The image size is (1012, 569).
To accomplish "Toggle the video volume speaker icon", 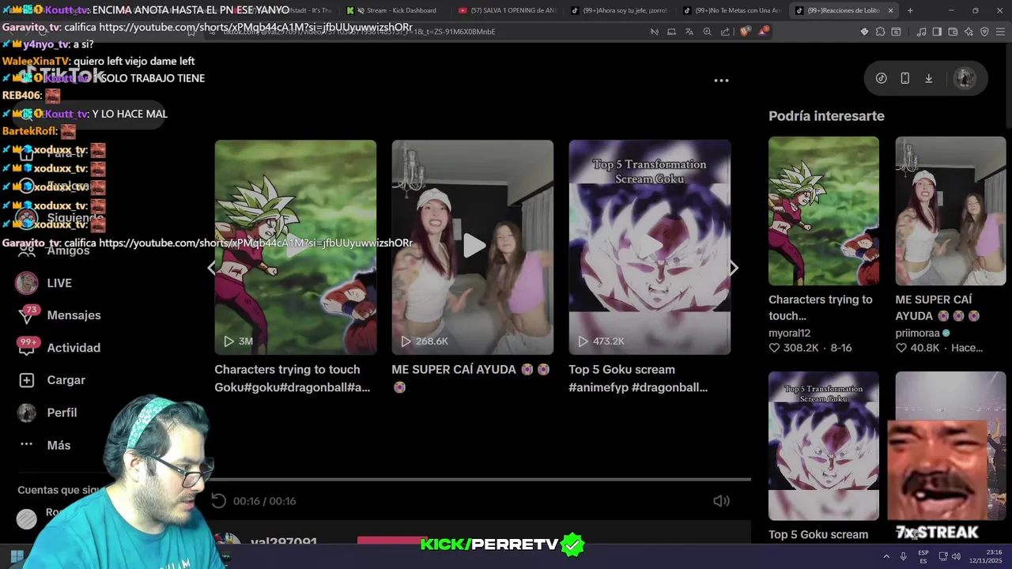I will 721,501.
